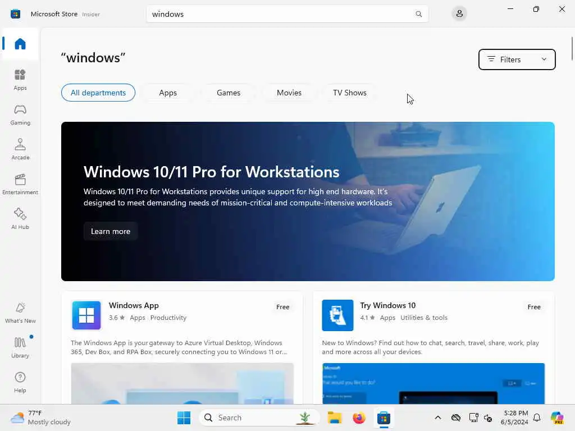Open the weather widget
This screenshot has width=575, height=431.
[x=40, y=418]
